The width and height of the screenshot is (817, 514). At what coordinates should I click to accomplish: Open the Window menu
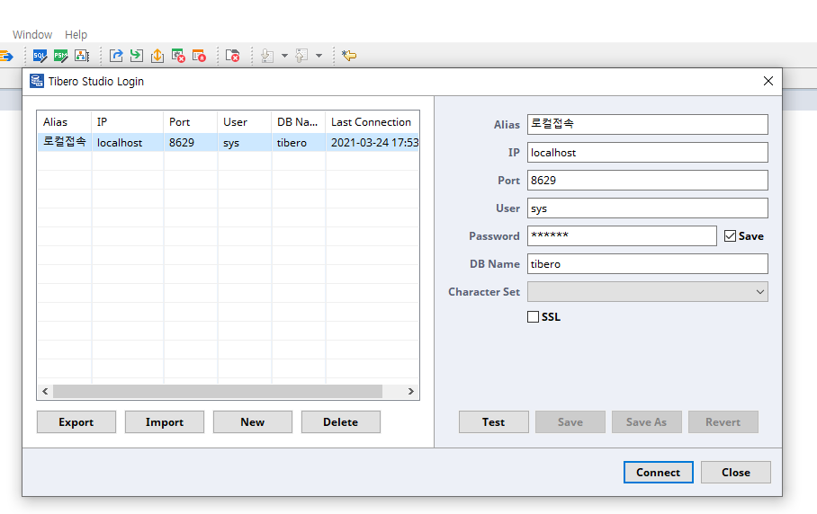[32, 35]
